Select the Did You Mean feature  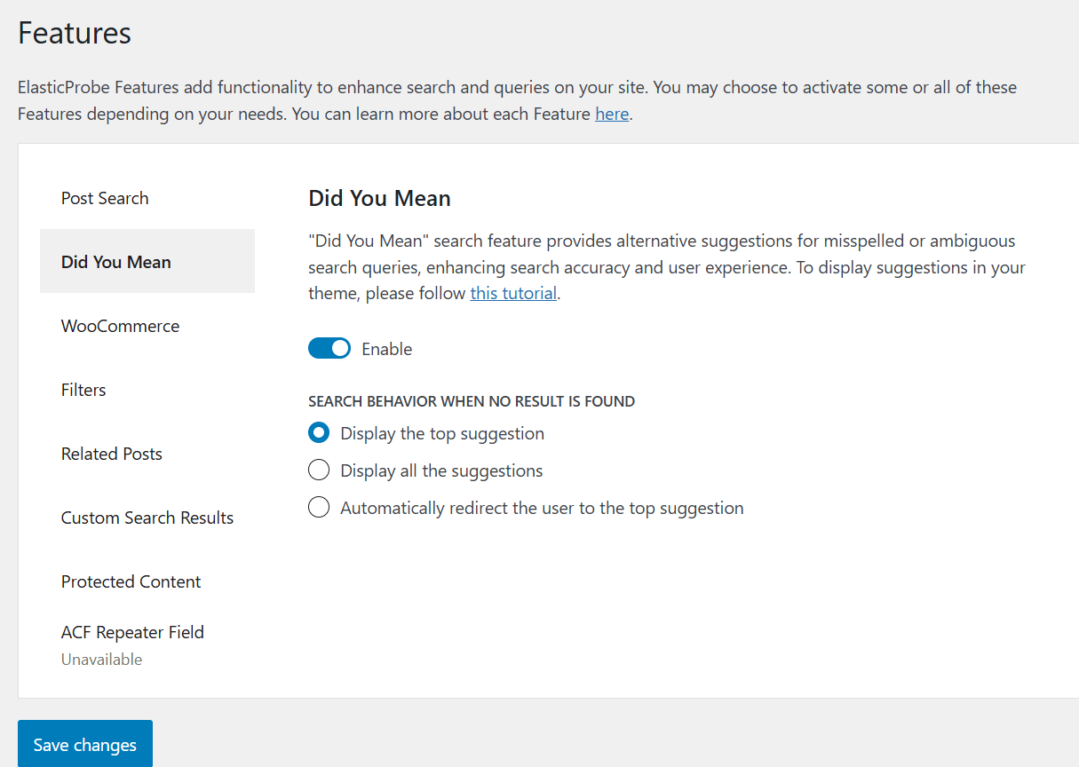115,261
